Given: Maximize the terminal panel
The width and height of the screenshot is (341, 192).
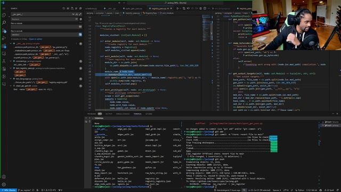Looking at the screenshot, I should (x=333, y=114).
